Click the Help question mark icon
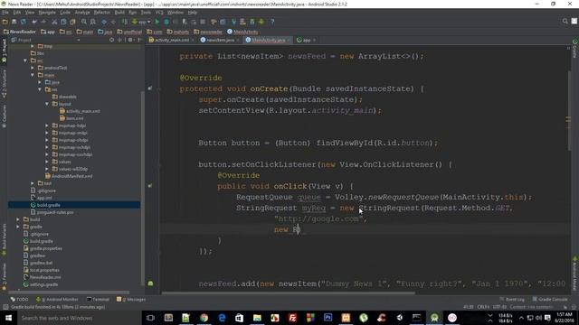The height and width of the screenshot is (325, 579). (272, 22)
